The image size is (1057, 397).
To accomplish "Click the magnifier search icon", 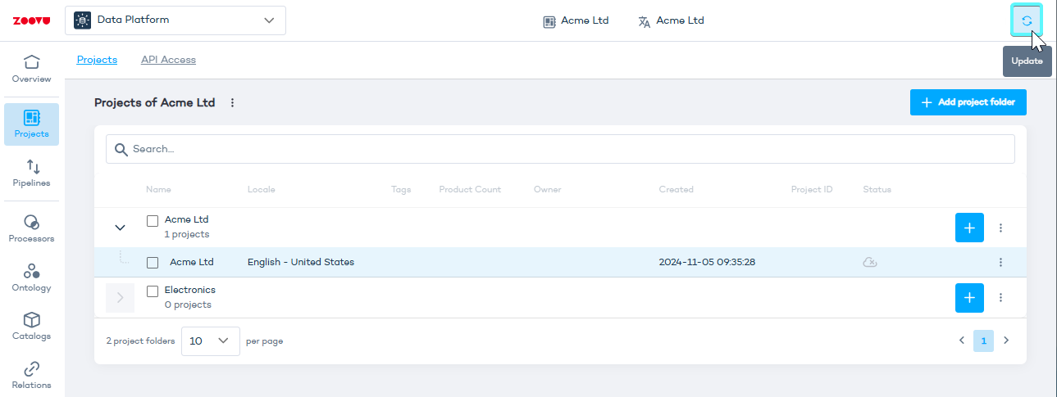I will click(121, 149).
